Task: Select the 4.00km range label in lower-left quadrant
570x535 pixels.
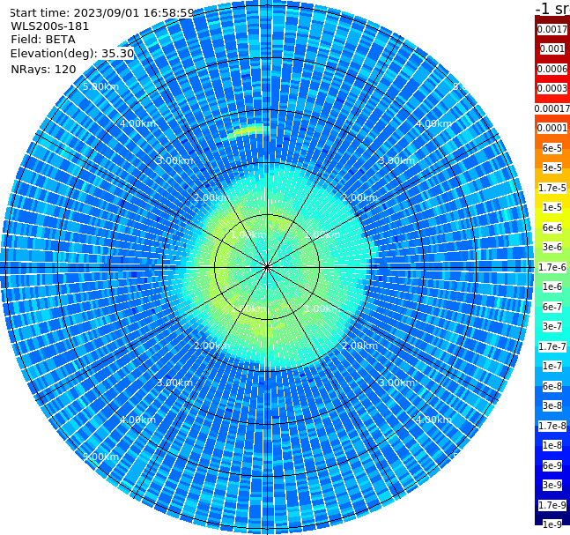Action: click(137, 420)
